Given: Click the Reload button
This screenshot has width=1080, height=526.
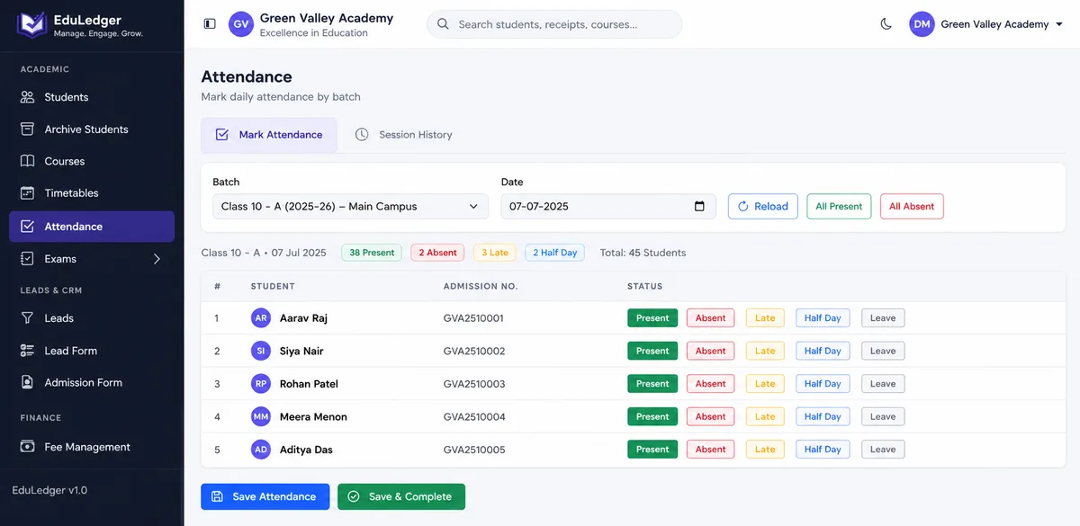Looking at the screenshot, I should [x=762, y=206].
